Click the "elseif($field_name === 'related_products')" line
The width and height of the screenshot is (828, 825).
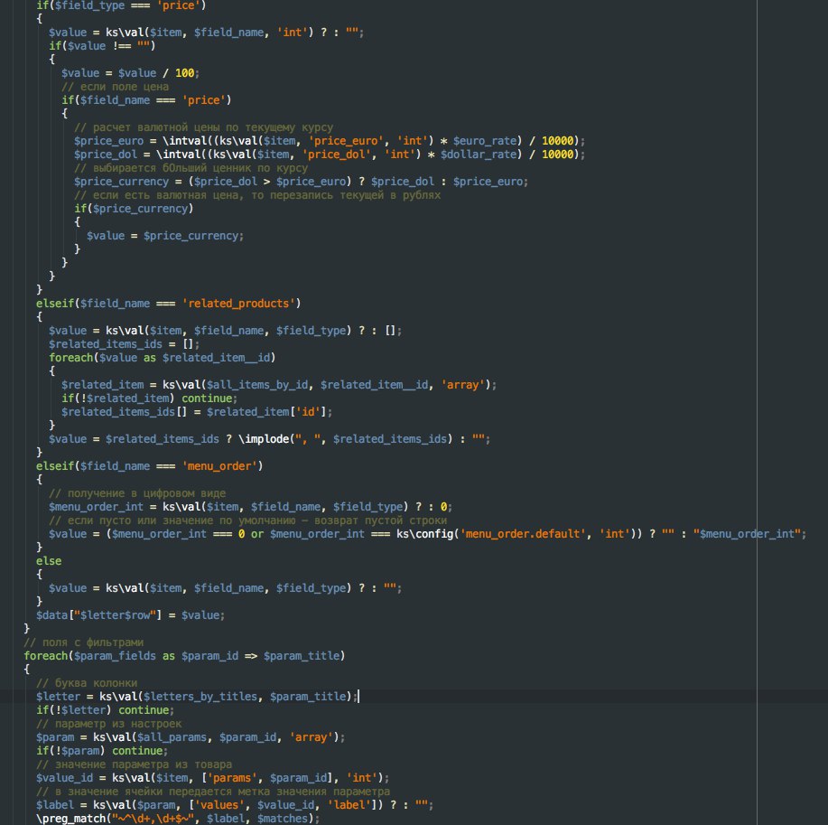(x=169, y=304)
